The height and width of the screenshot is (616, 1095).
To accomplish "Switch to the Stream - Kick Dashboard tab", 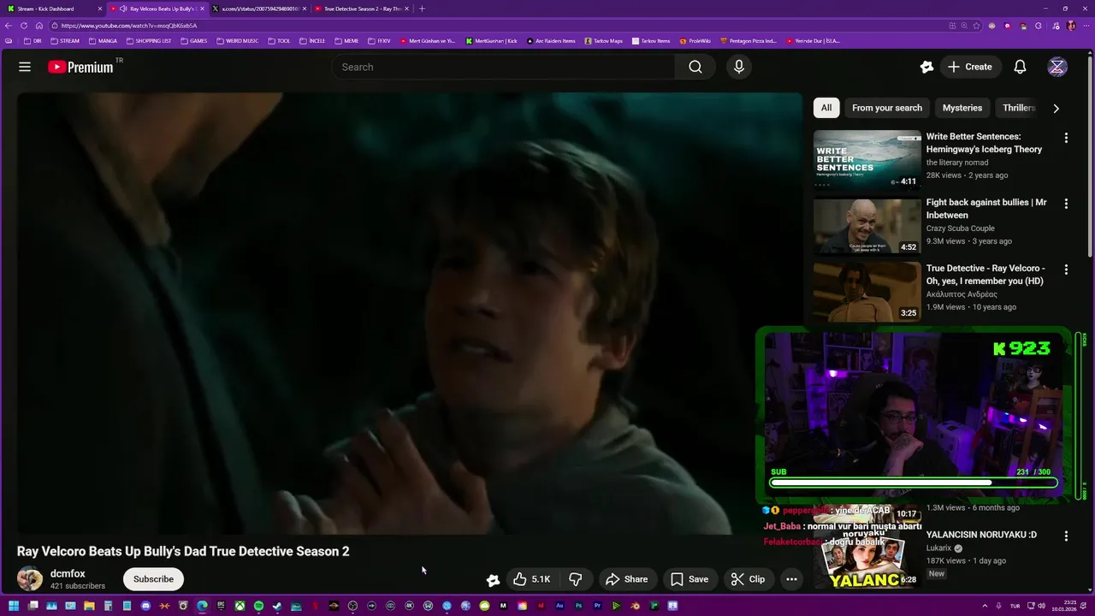I will 52,9.
